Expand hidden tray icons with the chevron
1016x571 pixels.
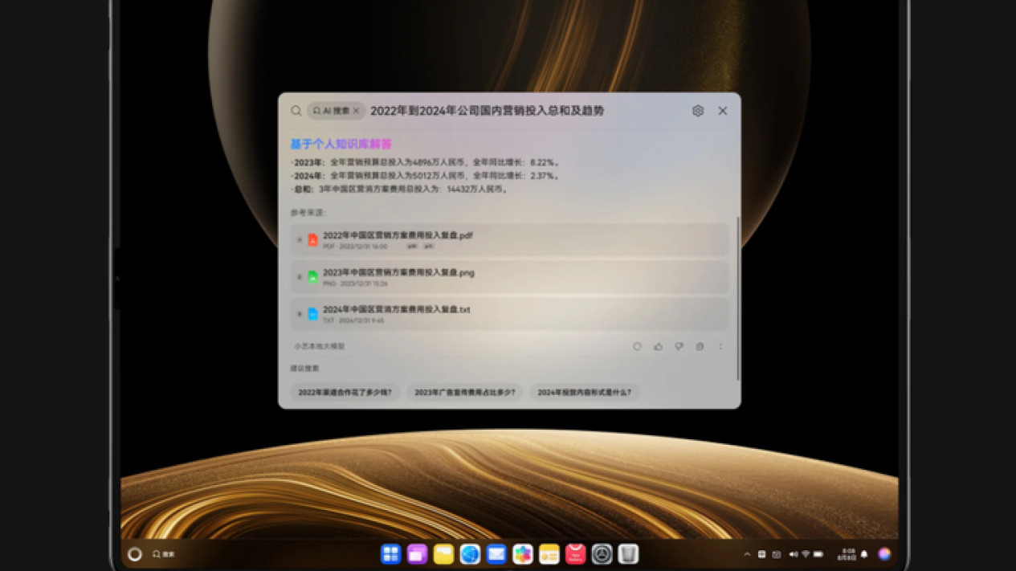click(x=747, y=554)
